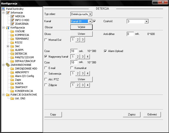Click the ZARZĄDZANIE HDD folder icon
Viewport: 169px width, 133px height.
(12, 68)
